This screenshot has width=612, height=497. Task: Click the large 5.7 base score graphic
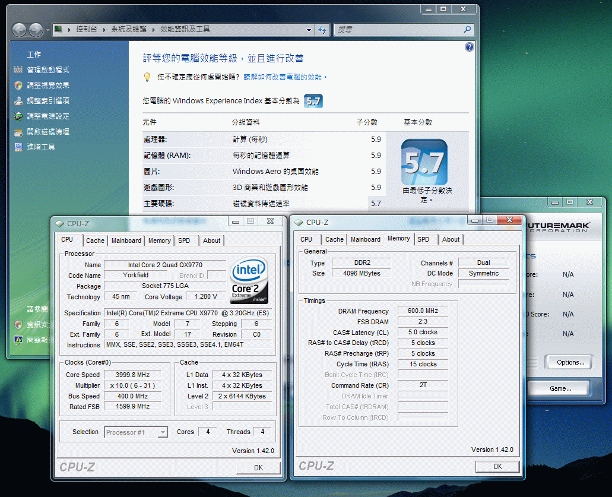click(x=424, y=162)
